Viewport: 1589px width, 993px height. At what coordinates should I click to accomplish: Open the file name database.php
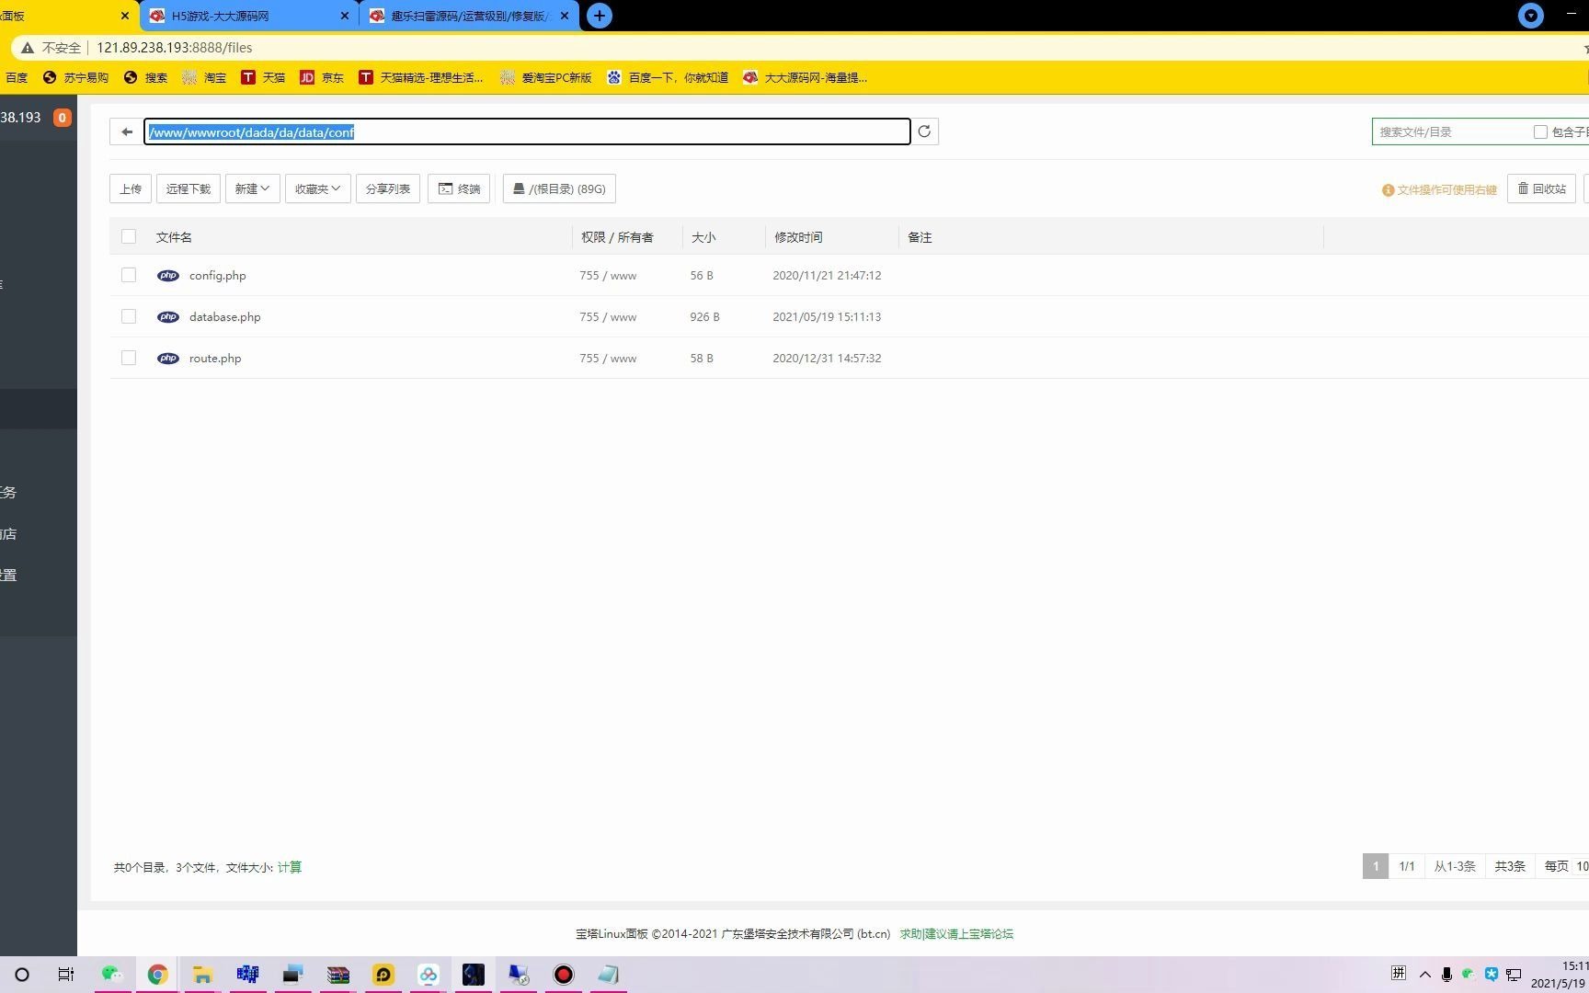click(225, 316)
